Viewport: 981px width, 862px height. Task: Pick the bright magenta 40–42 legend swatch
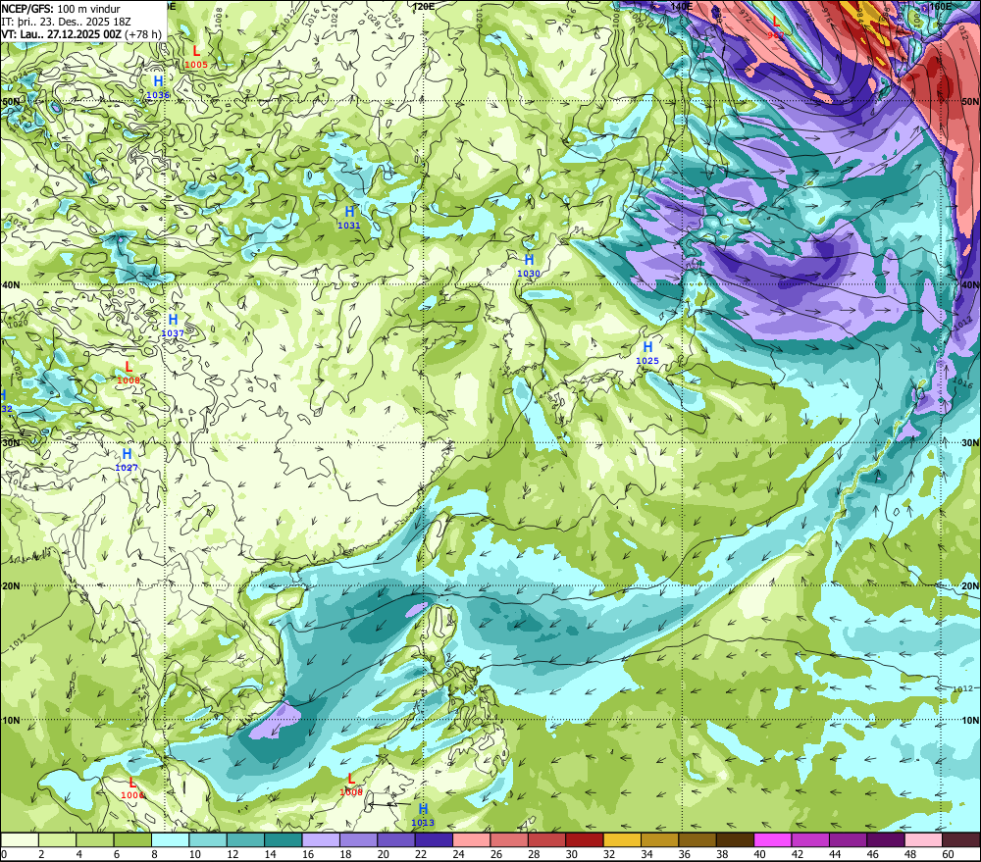coord(773,839)
